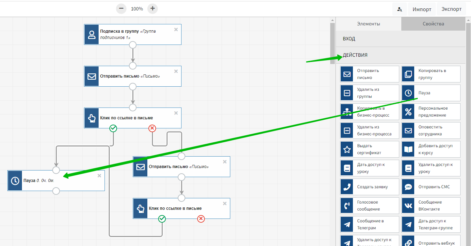This screenshot has width=471, height=246.
Task: Select the Удалить из группы element
Action: tap(370, 93)
